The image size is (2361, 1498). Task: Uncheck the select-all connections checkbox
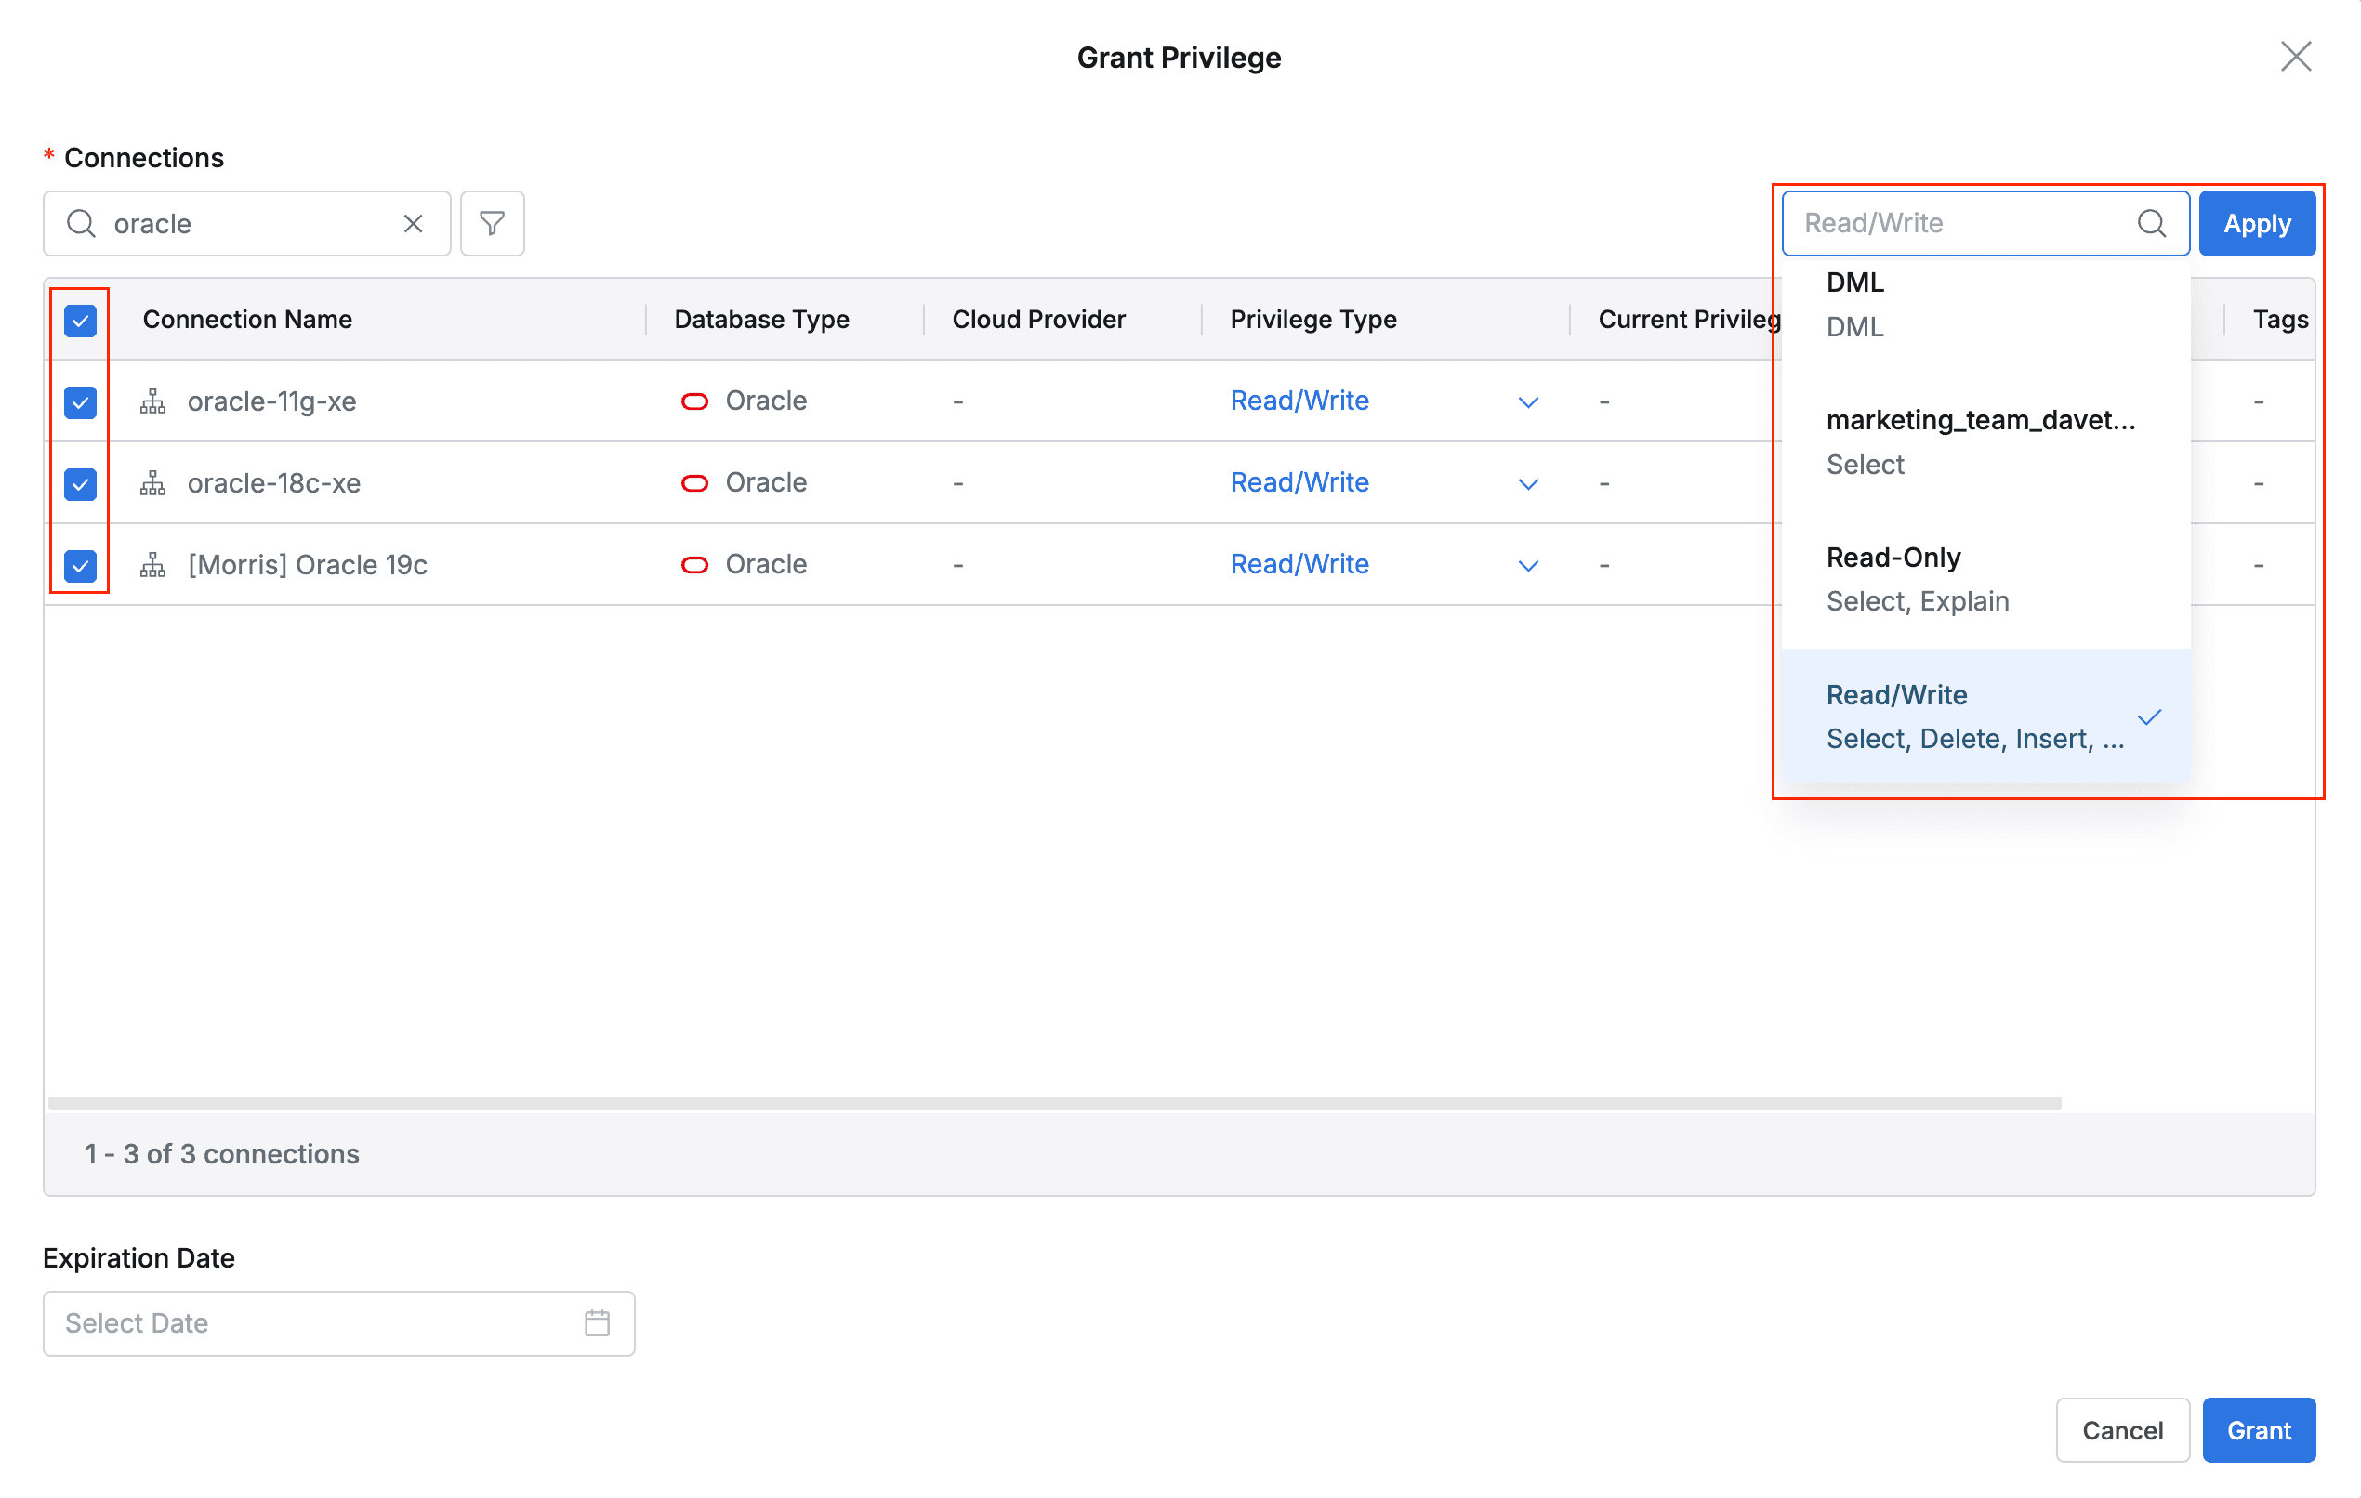78,320
